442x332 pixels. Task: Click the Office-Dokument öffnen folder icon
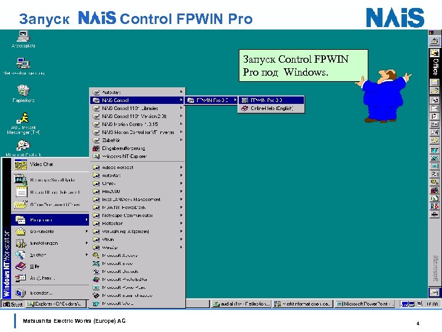(x=21, y=204)
